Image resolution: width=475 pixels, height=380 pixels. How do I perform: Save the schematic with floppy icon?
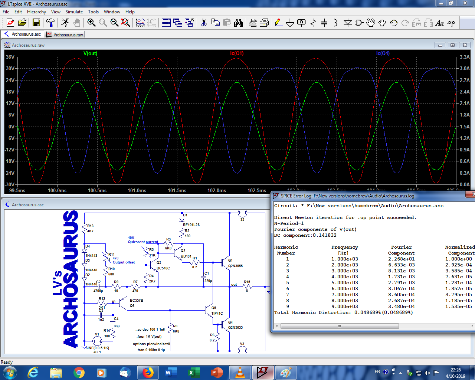click(x=36, y=23)
